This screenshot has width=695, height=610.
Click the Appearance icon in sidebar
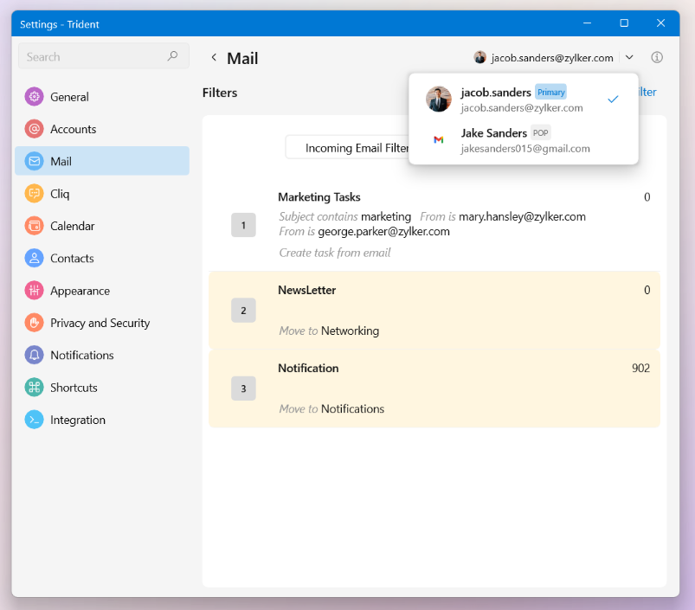tap(34, 291)
